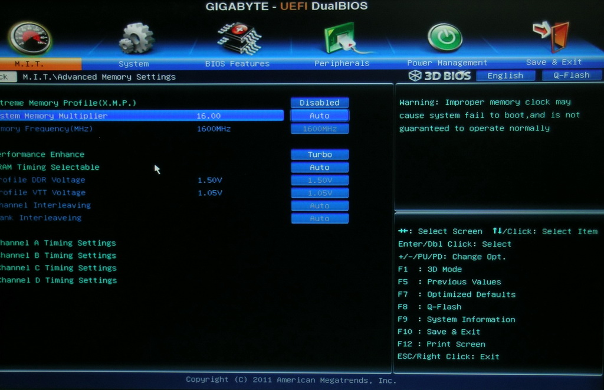
Task: Click the Back button at top left
Action: point(8,77)
